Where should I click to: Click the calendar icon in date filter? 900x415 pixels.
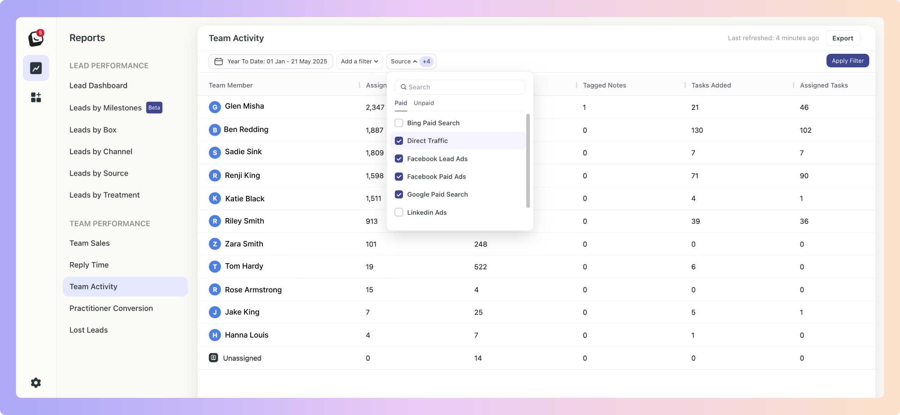point(219,62)
